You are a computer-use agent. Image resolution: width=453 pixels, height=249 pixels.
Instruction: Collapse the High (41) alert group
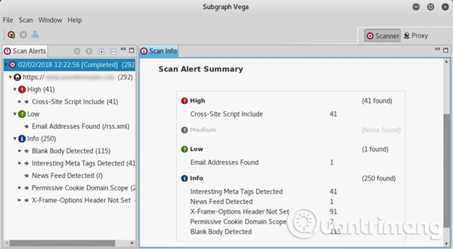click(15, 89)
